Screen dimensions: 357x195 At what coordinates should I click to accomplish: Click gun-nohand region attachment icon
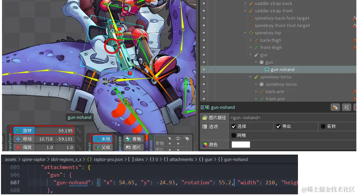tap(267, 69)
